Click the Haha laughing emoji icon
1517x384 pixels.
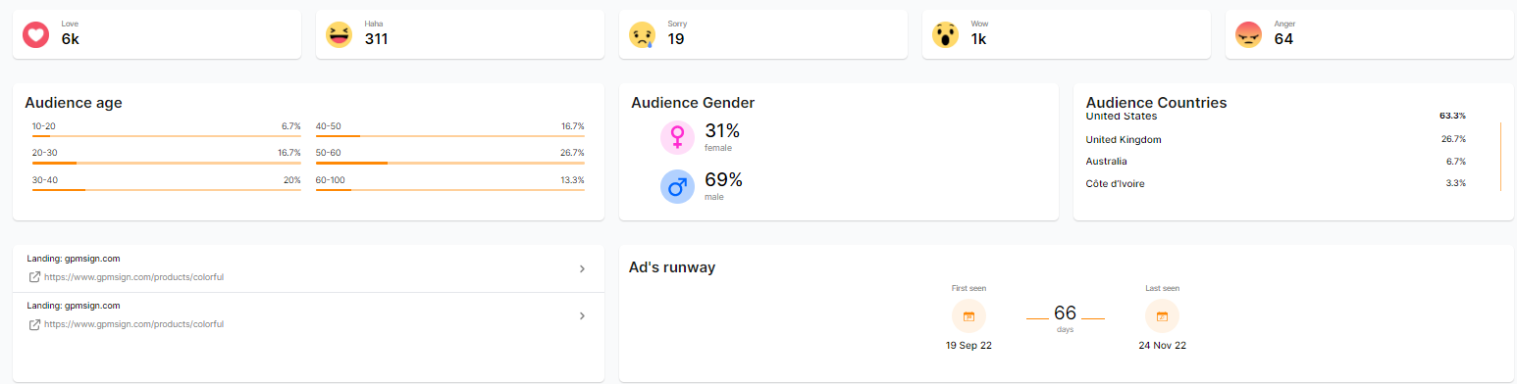tap(339, 35)
